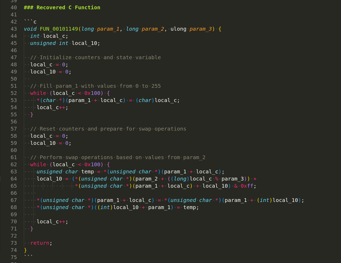
Task: Click line number 51 in the gutter
Action: [x=14, y=86]
